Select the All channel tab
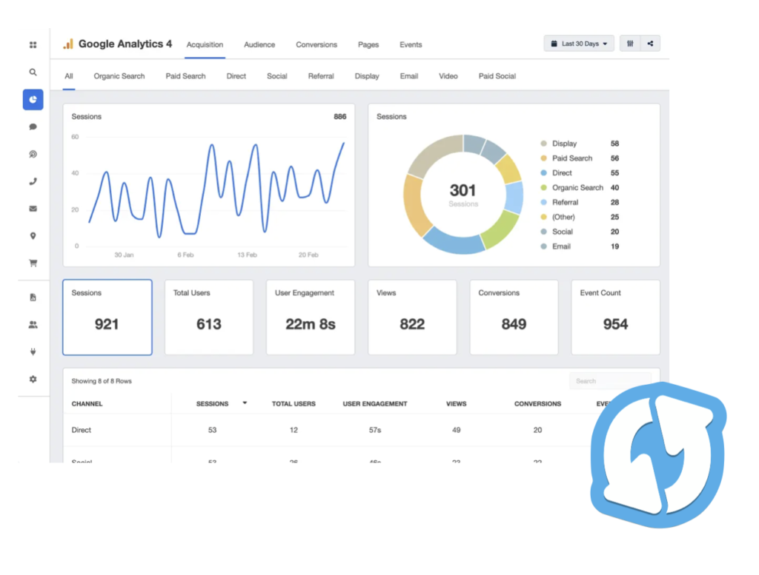The height and width of the screenshot is (575, 759). point(69,76)
